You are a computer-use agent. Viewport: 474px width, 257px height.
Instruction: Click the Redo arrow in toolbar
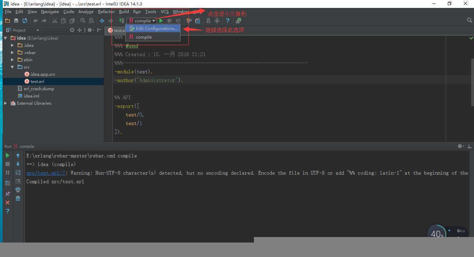coord(44,21)
